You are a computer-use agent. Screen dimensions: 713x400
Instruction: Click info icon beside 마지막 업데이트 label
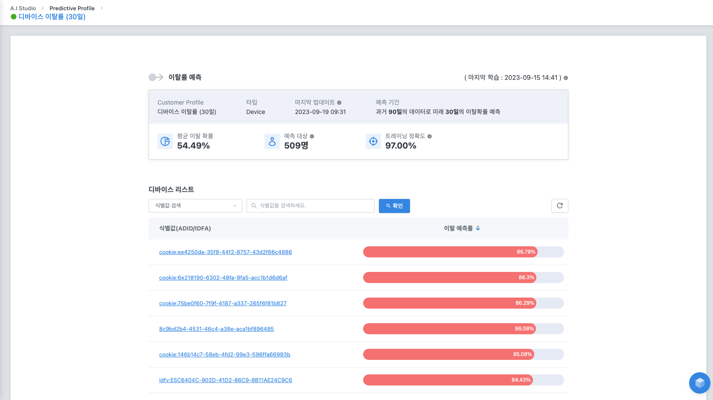(x=339, y=102)
